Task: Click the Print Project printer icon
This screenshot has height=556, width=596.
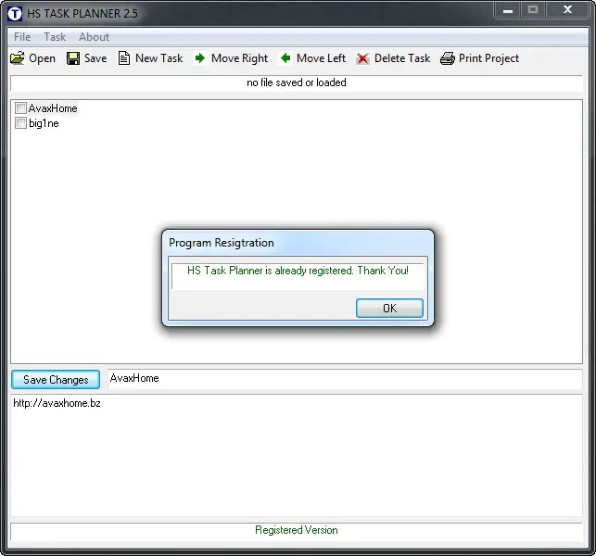Action: (x=448, y=58)
